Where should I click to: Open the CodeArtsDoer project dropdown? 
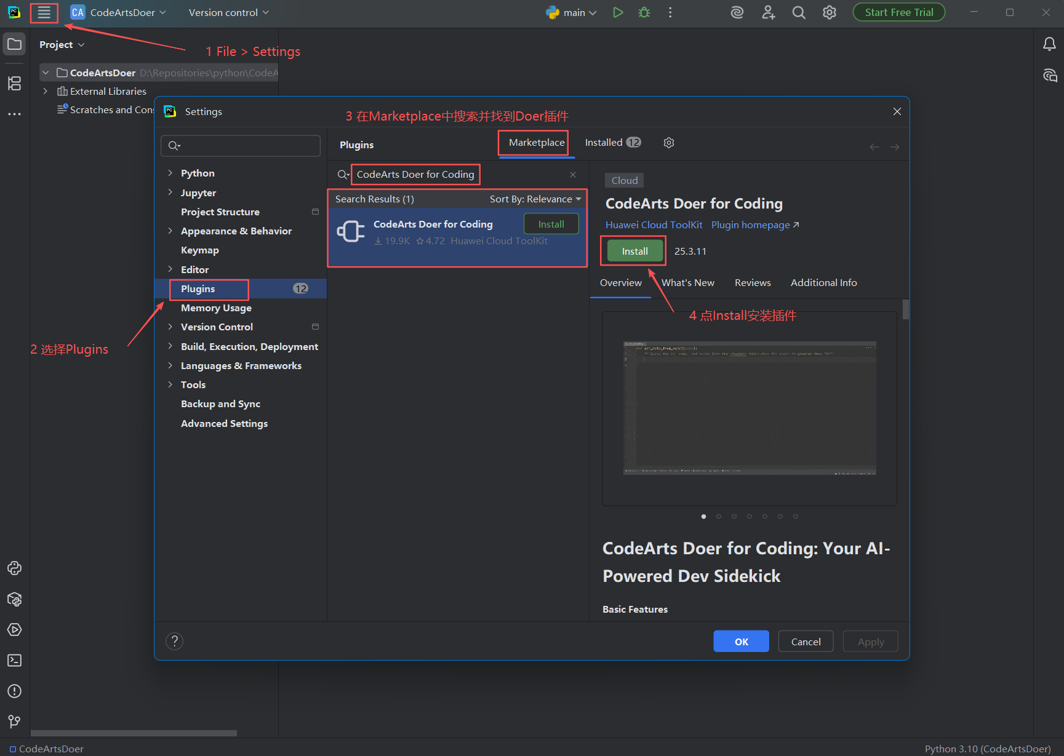(119, 12)
